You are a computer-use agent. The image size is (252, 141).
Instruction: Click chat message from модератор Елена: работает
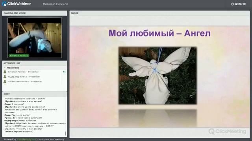(x=20, y=121)
